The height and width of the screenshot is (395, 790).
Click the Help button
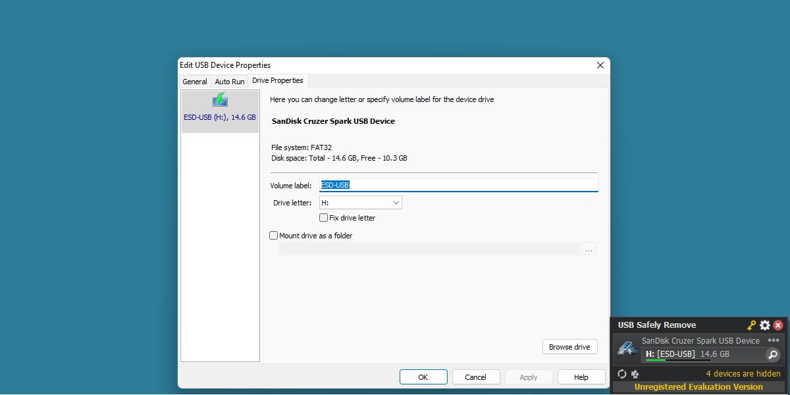(x=581, y=377)
